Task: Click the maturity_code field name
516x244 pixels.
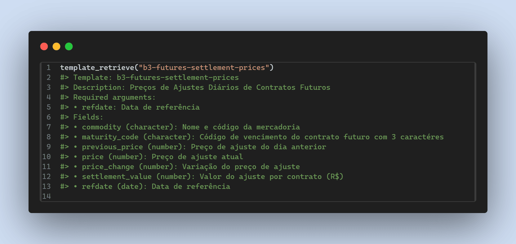Action: pyautogui.click(x=110, y=137)
